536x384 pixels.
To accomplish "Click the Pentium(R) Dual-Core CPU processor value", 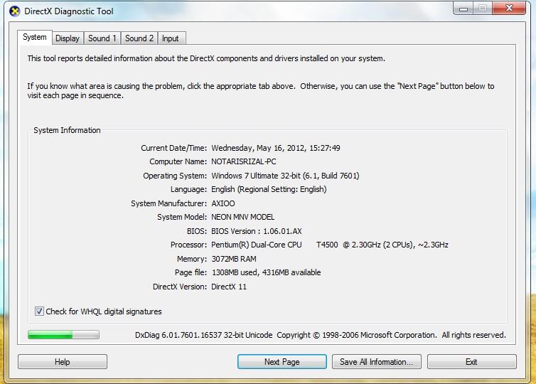I will [x=330, y=245].
